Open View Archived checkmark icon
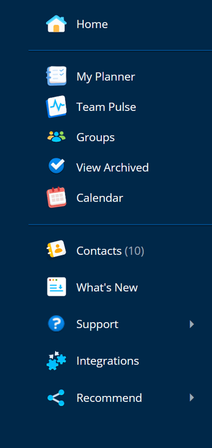The height and width of the screenshot is (448, 212). point(56,166)
